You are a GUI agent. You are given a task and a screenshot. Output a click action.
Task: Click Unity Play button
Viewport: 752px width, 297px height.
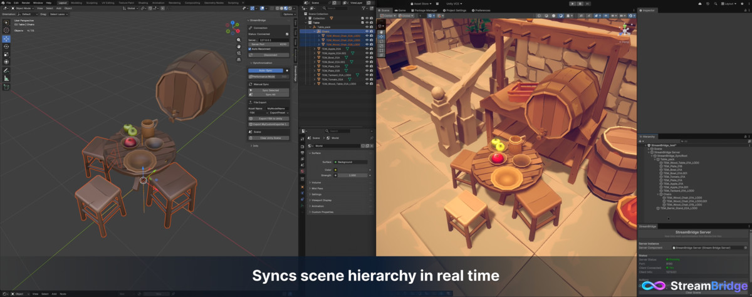[x=573, y=3]
